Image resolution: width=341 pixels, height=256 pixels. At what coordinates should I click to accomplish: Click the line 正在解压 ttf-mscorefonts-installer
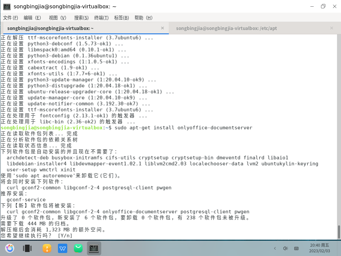point(77,38)
